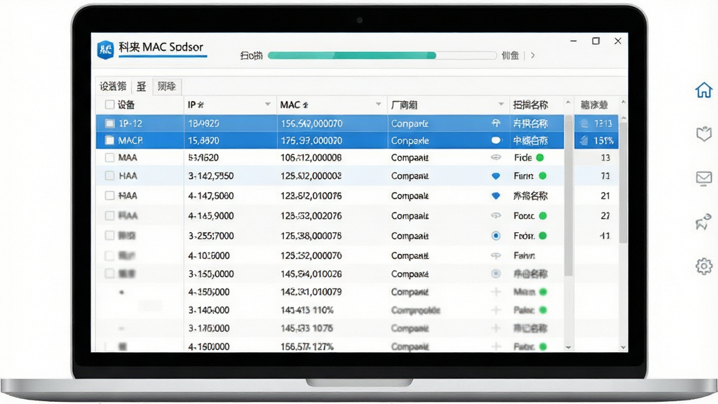Click the icon beside 151% in last column
The image size is (718, 404).
tap(584, 140)
